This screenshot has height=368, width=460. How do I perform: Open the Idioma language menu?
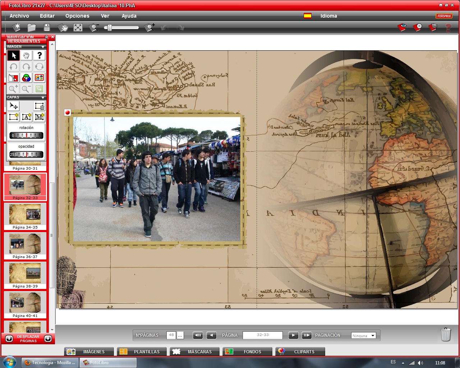[x=328, y=16]
